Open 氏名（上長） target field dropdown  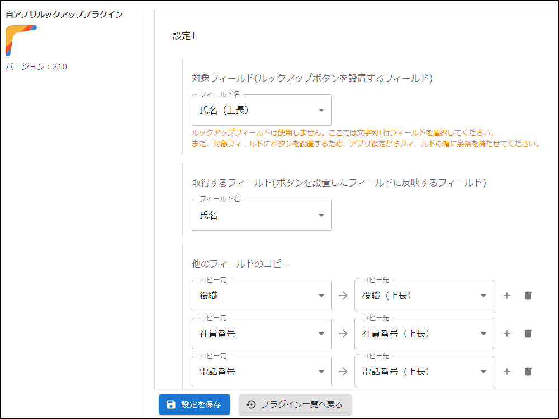[x=262, y=110]
